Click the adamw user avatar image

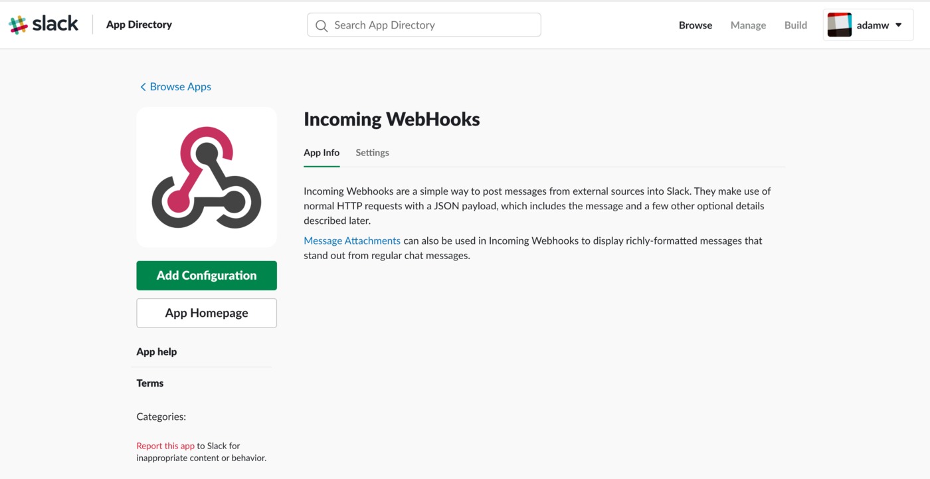coord(840,25)
